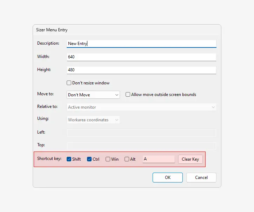Open the Using Workarea coordinates dropdown

coord(93,120)
